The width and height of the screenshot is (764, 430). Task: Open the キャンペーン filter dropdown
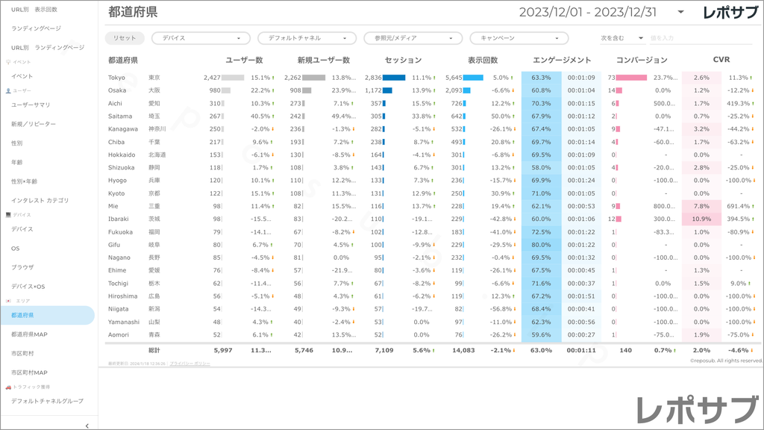pyautogui.click(x=519, y=38)
